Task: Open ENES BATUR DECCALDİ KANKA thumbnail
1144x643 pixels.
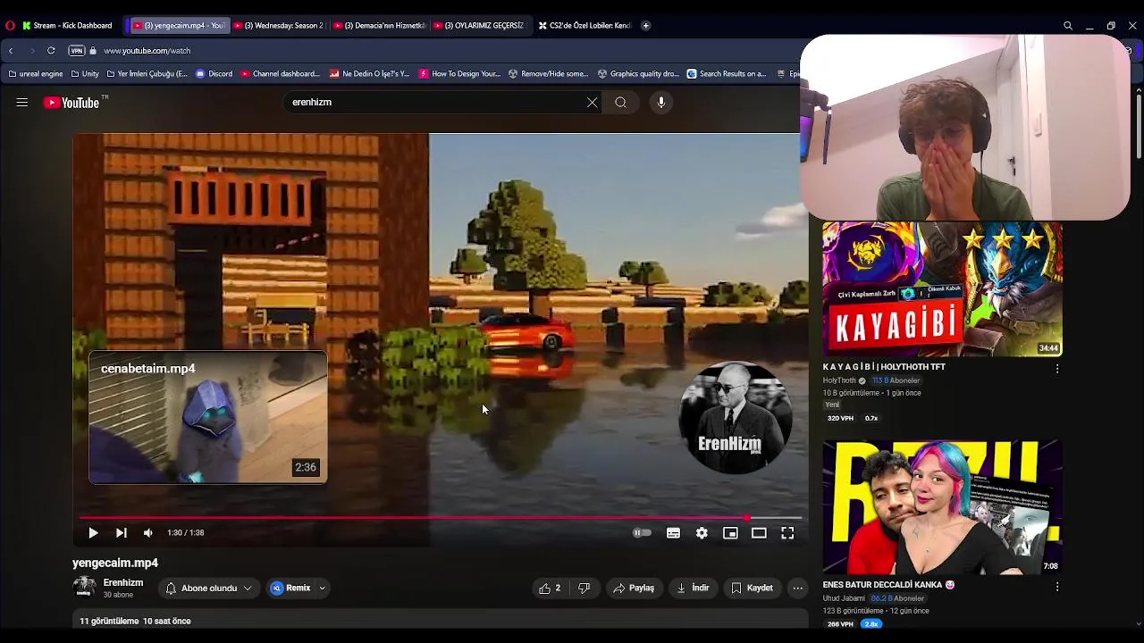Action: tap(942, 506)
